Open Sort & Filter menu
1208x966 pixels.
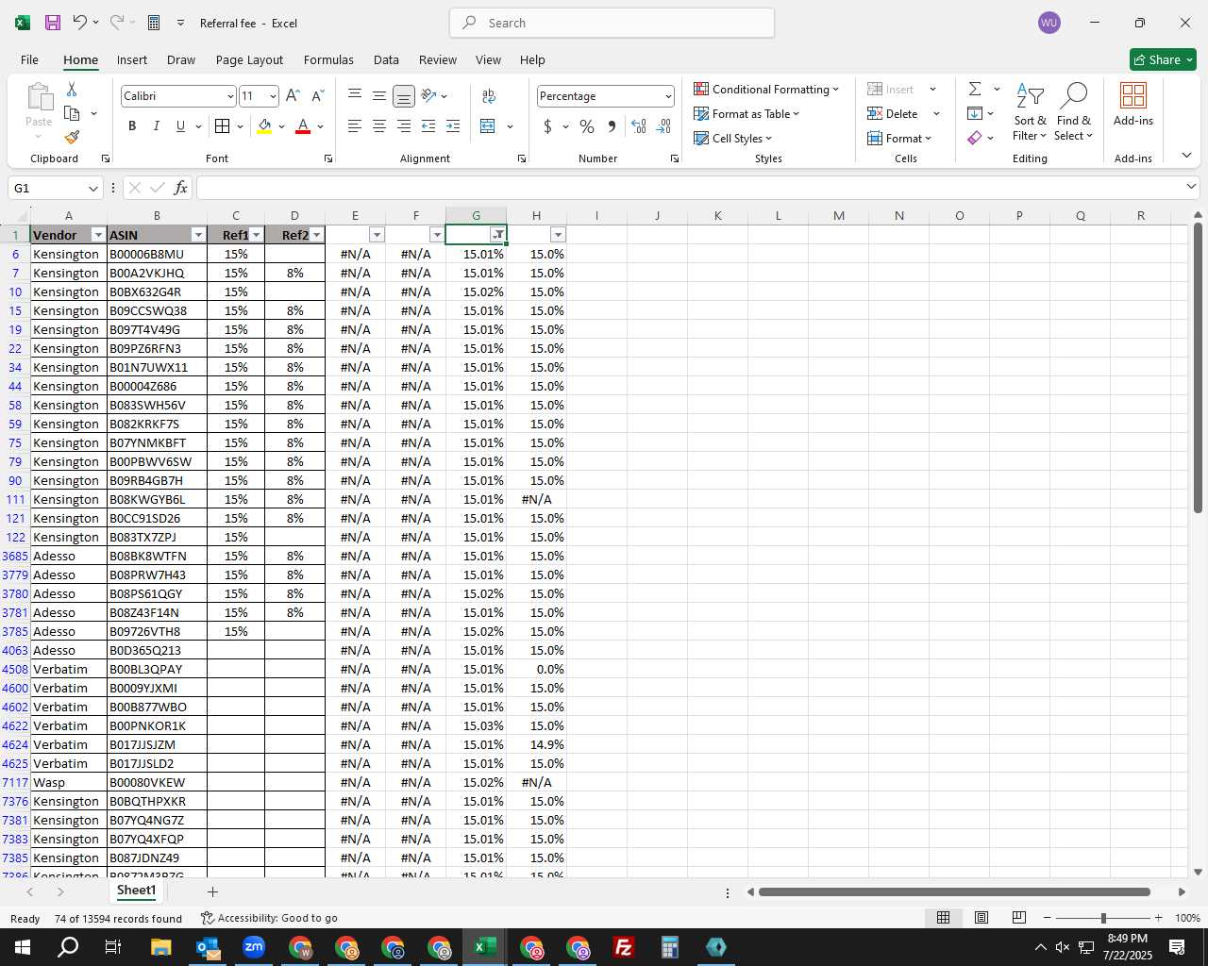[x=1030, y=111]
